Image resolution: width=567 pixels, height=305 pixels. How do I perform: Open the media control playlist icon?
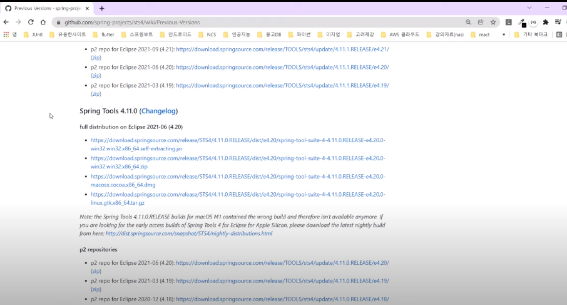(x=558, y=22)
